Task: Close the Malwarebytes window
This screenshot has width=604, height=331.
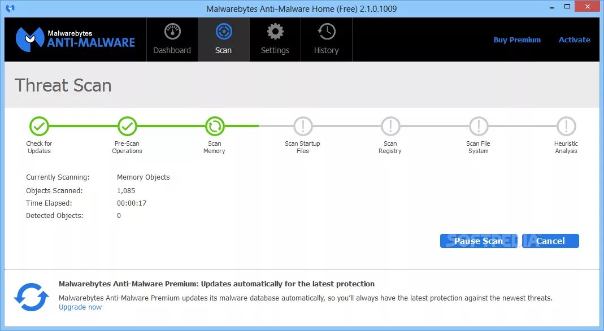Action: click(588, 7)
